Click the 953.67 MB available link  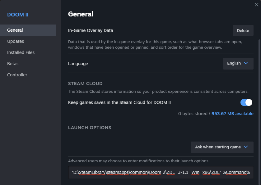(232, 114)
